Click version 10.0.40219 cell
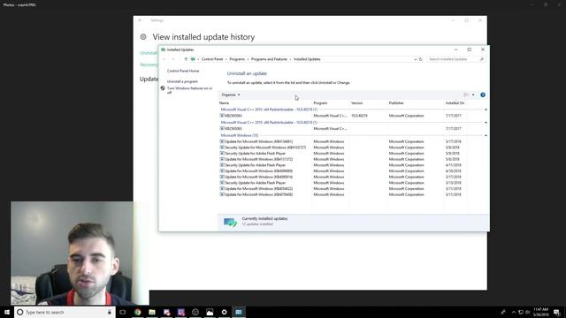566x318 pixels. coord(360,116)
